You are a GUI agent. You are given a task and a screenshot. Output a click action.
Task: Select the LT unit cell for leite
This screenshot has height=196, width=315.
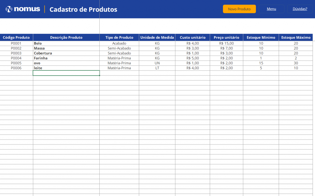point(157,68)
